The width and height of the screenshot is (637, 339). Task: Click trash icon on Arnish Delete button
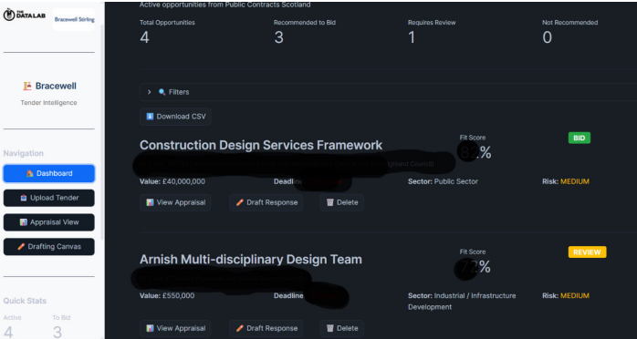point(330,328)
